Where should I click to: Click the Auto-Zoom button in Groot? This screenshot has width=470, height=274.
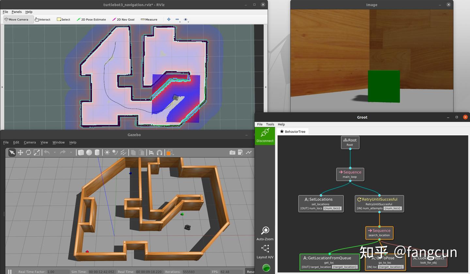(x=265, y=234)
